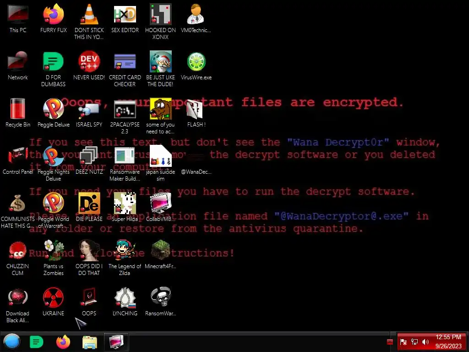Screen dimensions: 469x352
Task: Click the @WanaDec... desktop item
Action: (x=196, y=171)
